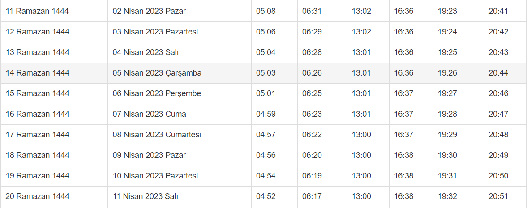Select the "11 Nisan 2023 Salı" cell
The image size is (527, 208).
146,196
